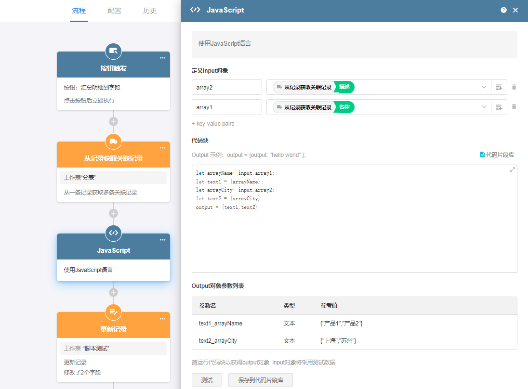Viewport: 528px width, 389px height.
Task: Close the JavaScript panel
Action: point(515,10)
